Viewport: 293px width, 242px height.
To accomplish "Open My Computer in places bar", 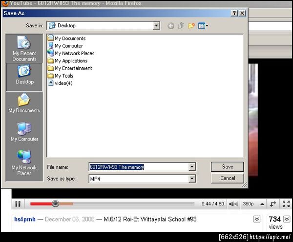I will click(24, 132).
